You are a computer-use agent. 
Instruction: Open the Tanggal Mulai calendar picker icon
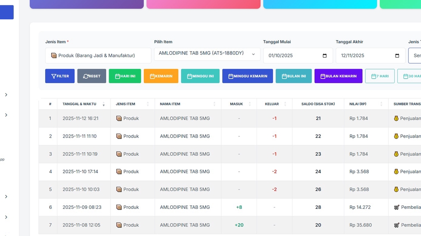pyautogui.click(x=325, y=56)
